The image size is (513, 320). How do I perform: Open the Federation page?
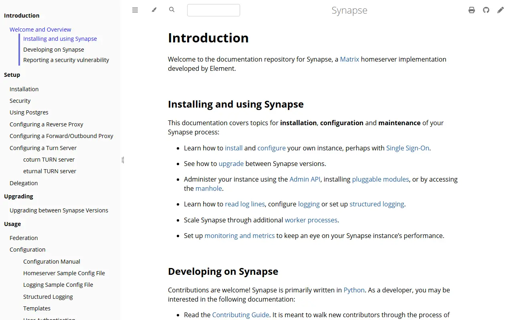coord(24,238)
